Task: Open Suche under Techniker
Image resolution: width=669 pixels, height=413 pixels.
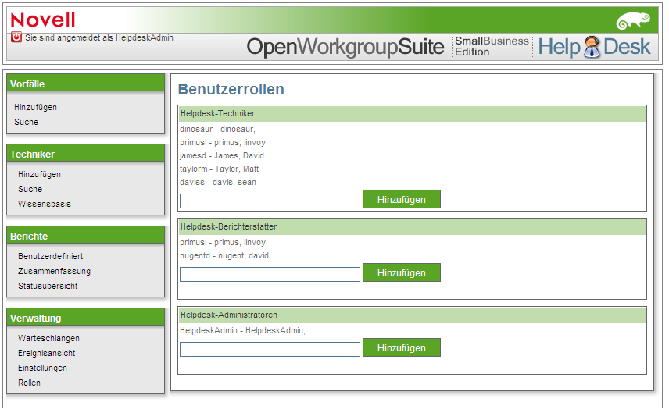Action: [30, 189]
